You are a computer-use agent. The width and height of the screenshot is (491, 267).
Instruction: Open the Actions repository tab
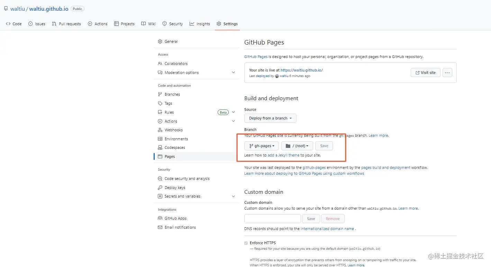(98, 24)
